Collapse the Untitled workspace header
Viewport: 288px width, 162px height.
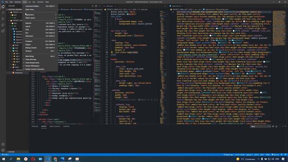(x=15, y=9)
